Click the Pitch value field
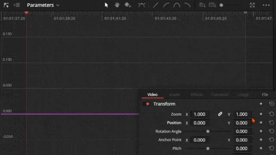The height and width of the screenshot is (155, 276). 242,149
